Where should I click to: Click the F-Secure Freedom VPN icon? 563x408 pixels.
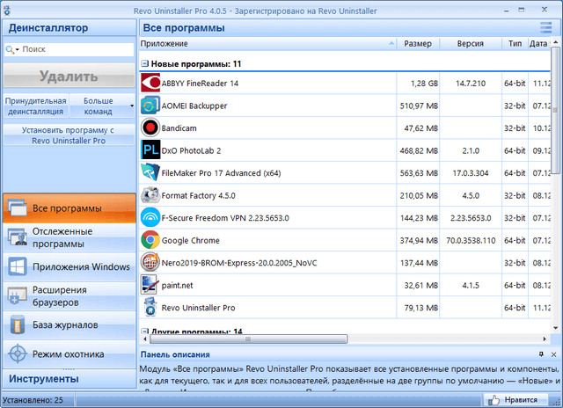click(x=150, y=217)
